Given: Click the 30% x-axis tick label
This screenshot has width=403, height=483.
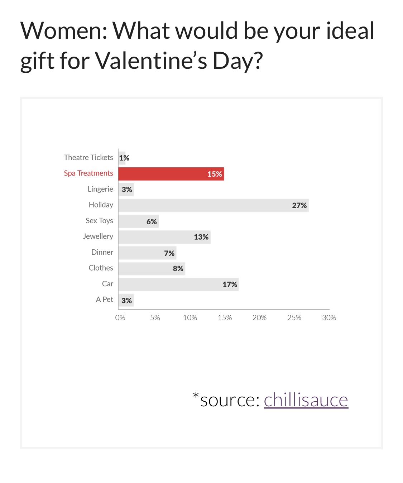Looking at the screenshot, I should (329, 317).
